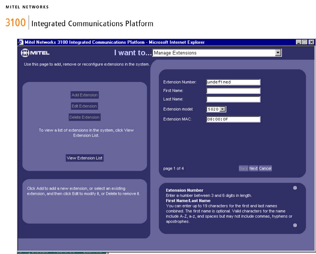Click the 'Extension model:' label
Viewport: 316px width, 254px height.
178,109
